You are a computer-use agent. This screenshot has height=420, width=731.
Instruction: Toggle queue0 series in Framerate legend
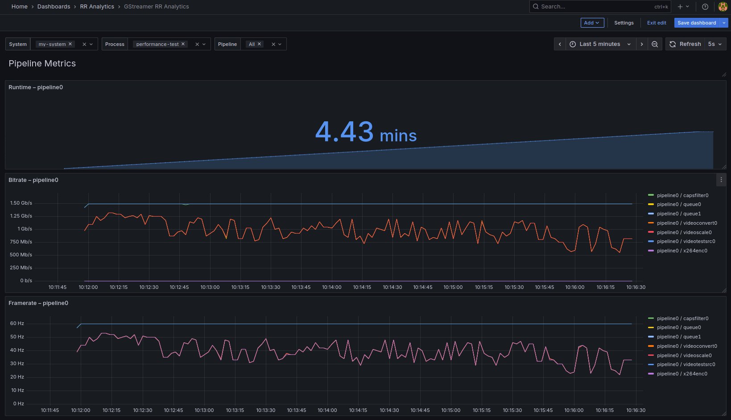679,327
